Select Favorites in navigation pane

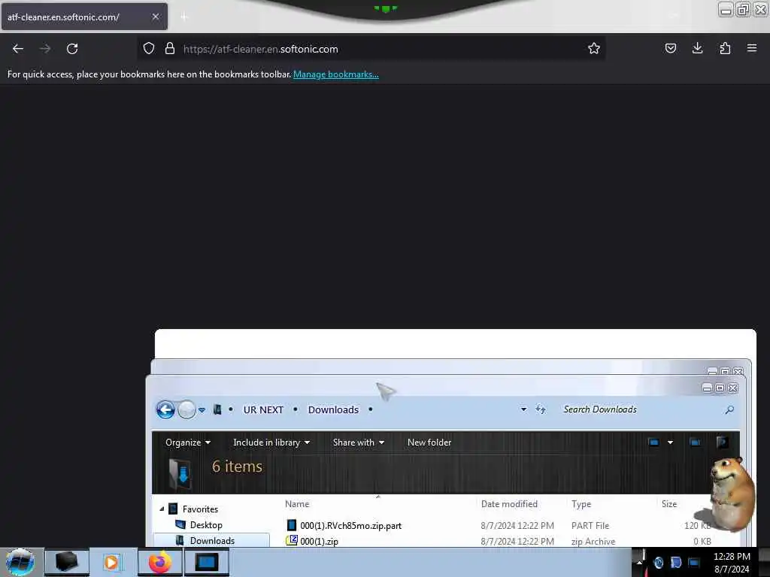(x=200, y=509)
